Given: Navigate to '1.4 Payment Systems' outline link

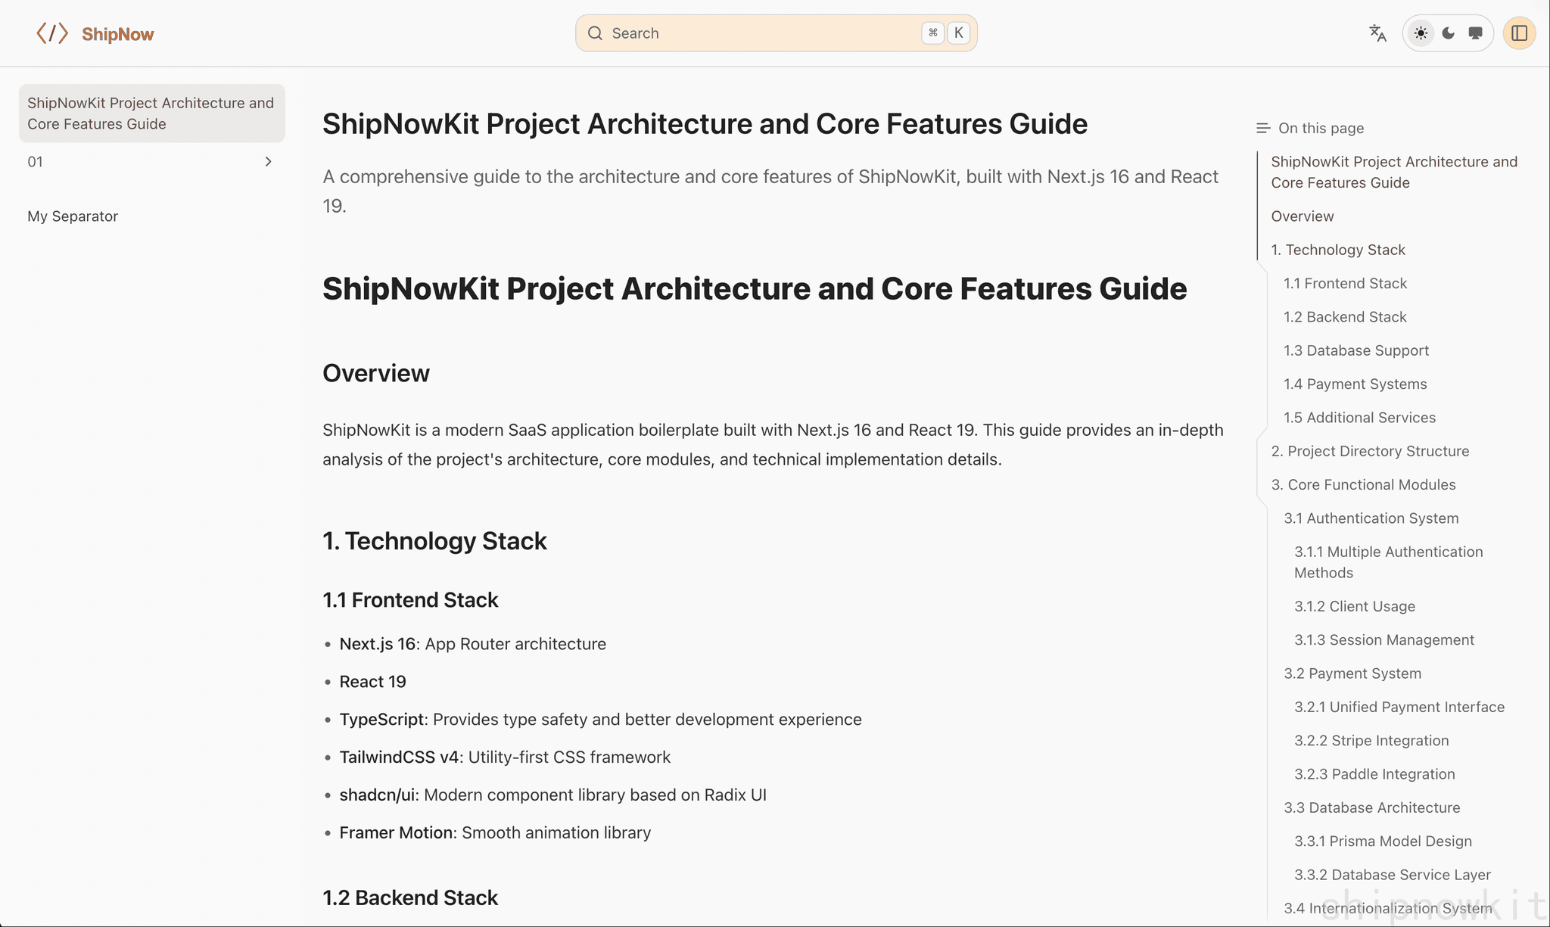Looking at the screenshot, I should tap(1354, 384).
